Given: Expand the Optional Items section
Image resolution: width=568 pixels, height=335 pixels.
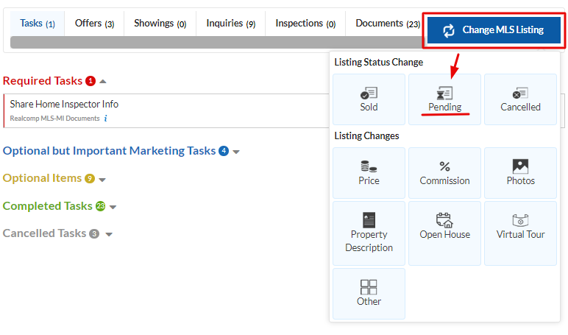Looking at the screenshot, I should point(102,179).
